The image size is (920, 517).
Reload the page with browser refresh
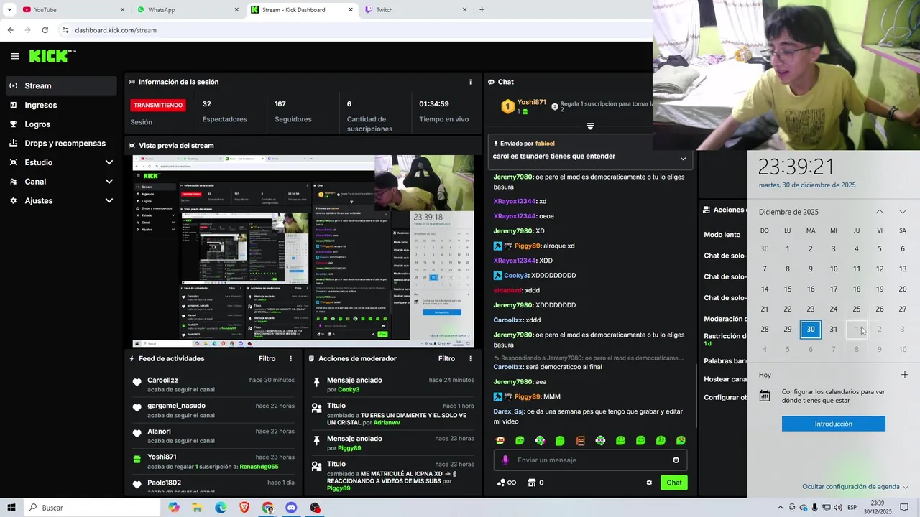[x=45, y=30]
